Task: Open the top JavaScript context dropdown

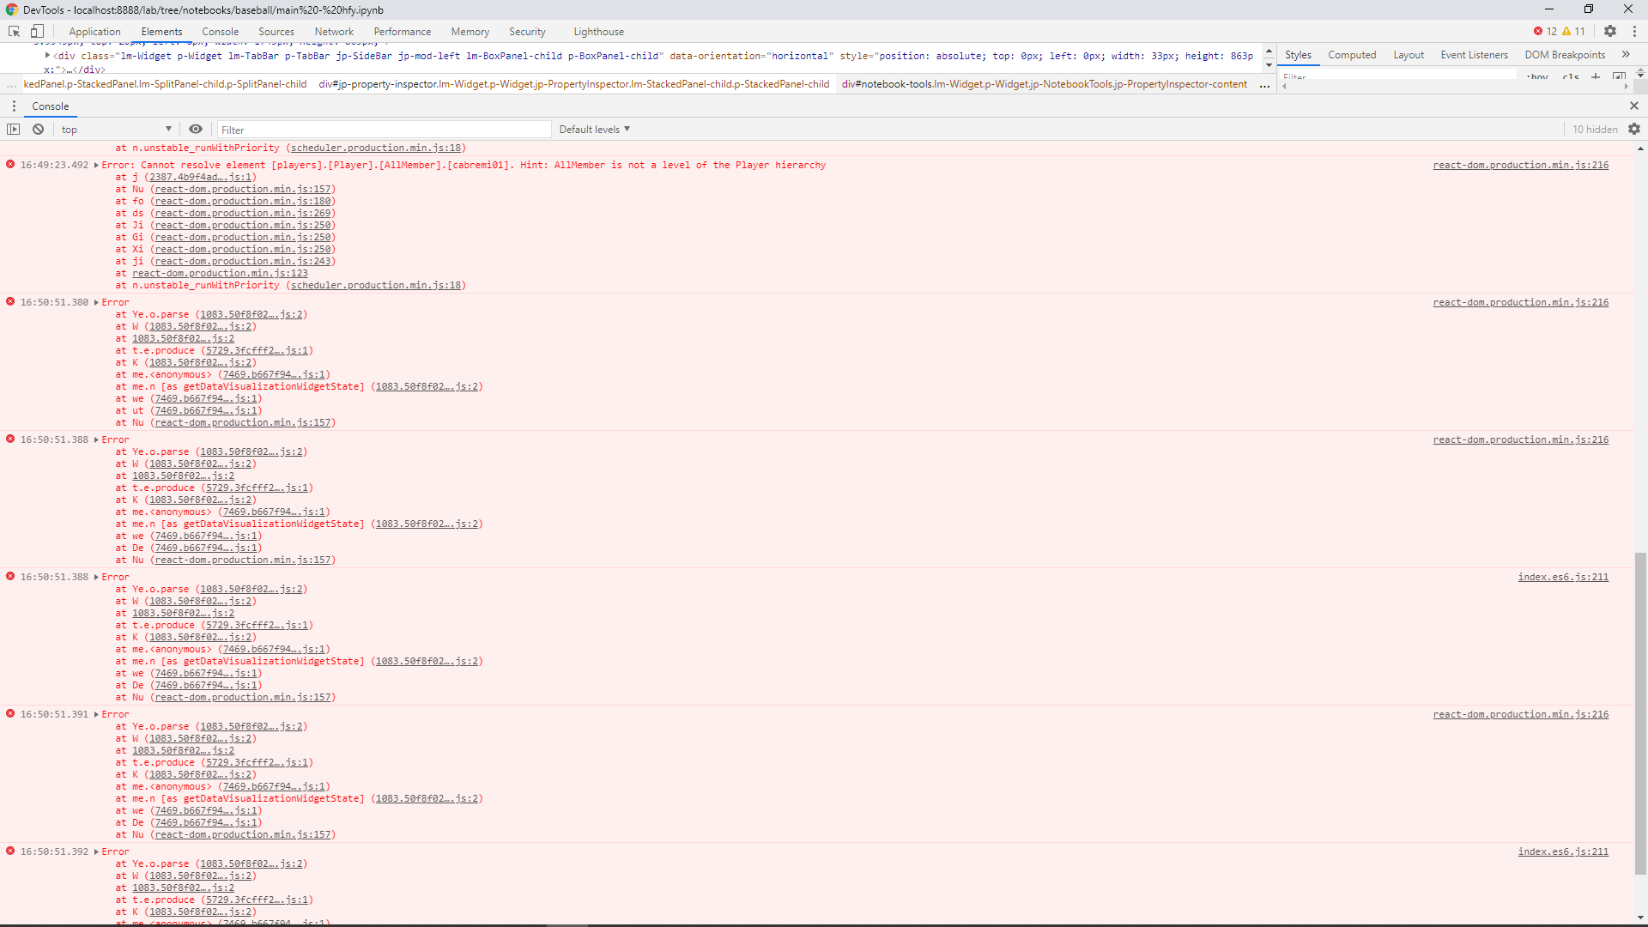Action: coord(116,130)
